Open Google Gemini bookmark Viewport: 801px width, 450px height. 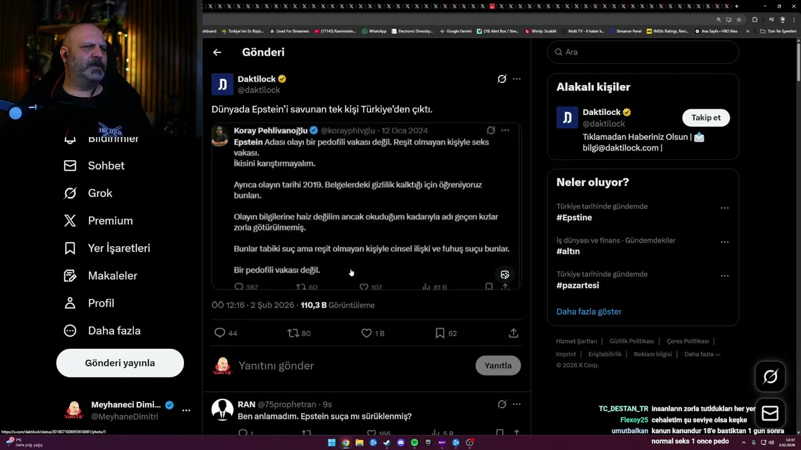click(456, 31)
